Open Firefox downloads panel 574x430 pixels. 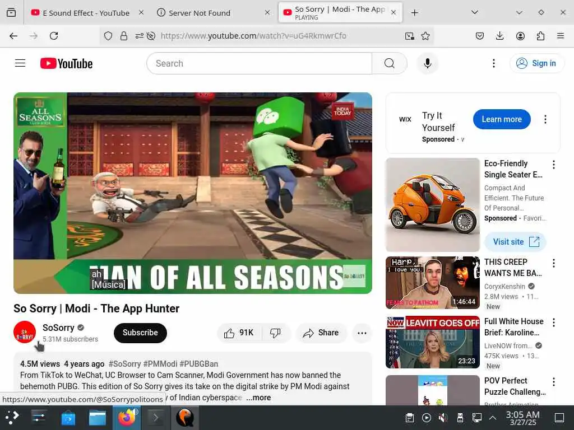pos(499,36)
